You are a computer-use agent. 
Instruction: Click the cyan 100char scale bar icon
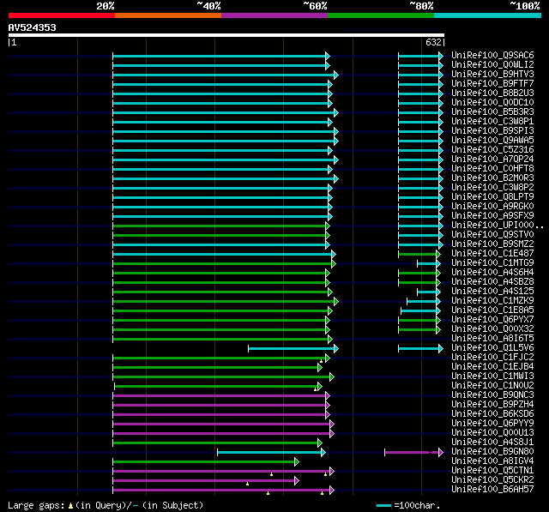[x=383, y=505]
